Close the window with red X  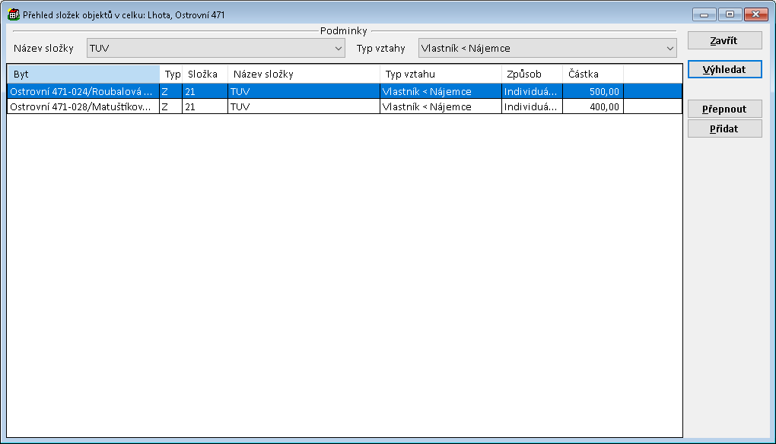[755, 14]
